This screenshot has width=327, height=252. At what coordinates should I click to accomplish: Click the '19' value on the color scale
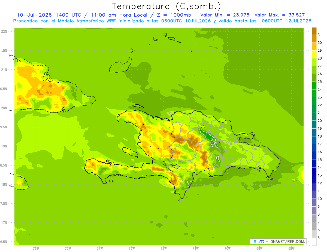point(320,128)
